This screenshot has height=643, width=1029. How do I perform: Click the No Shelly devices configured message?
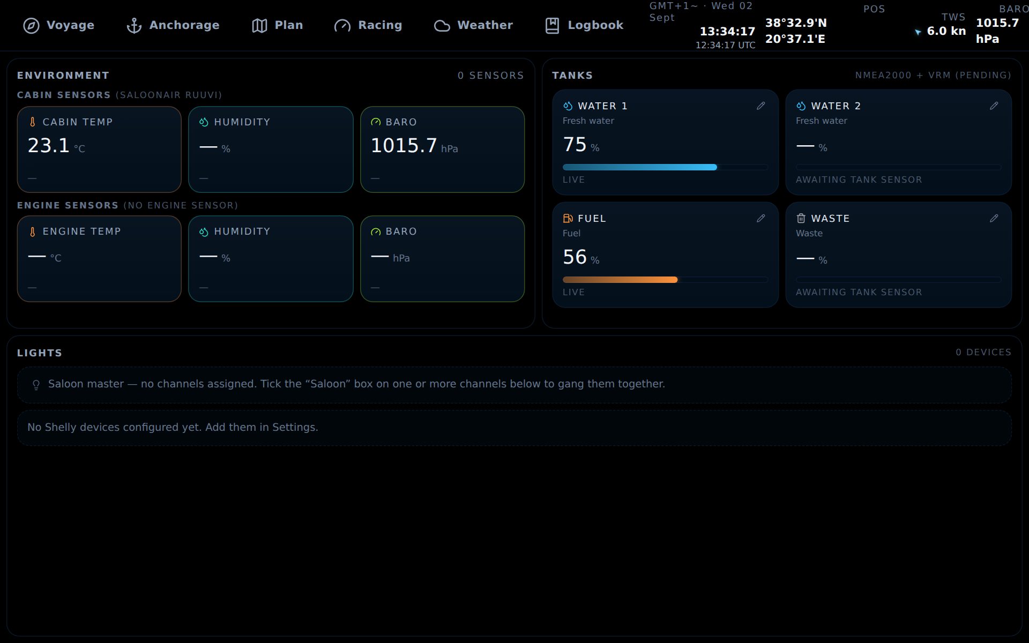pyautogui.click(x=173, y=428)
